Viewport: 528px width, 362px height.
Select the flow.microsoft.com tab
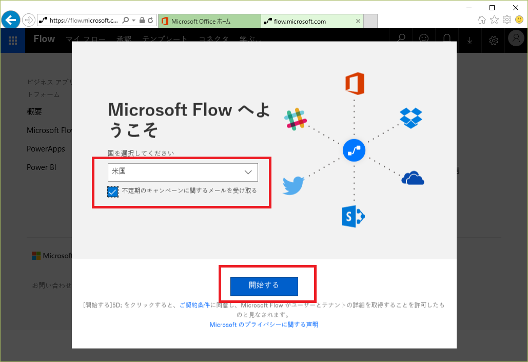[312, 21]
